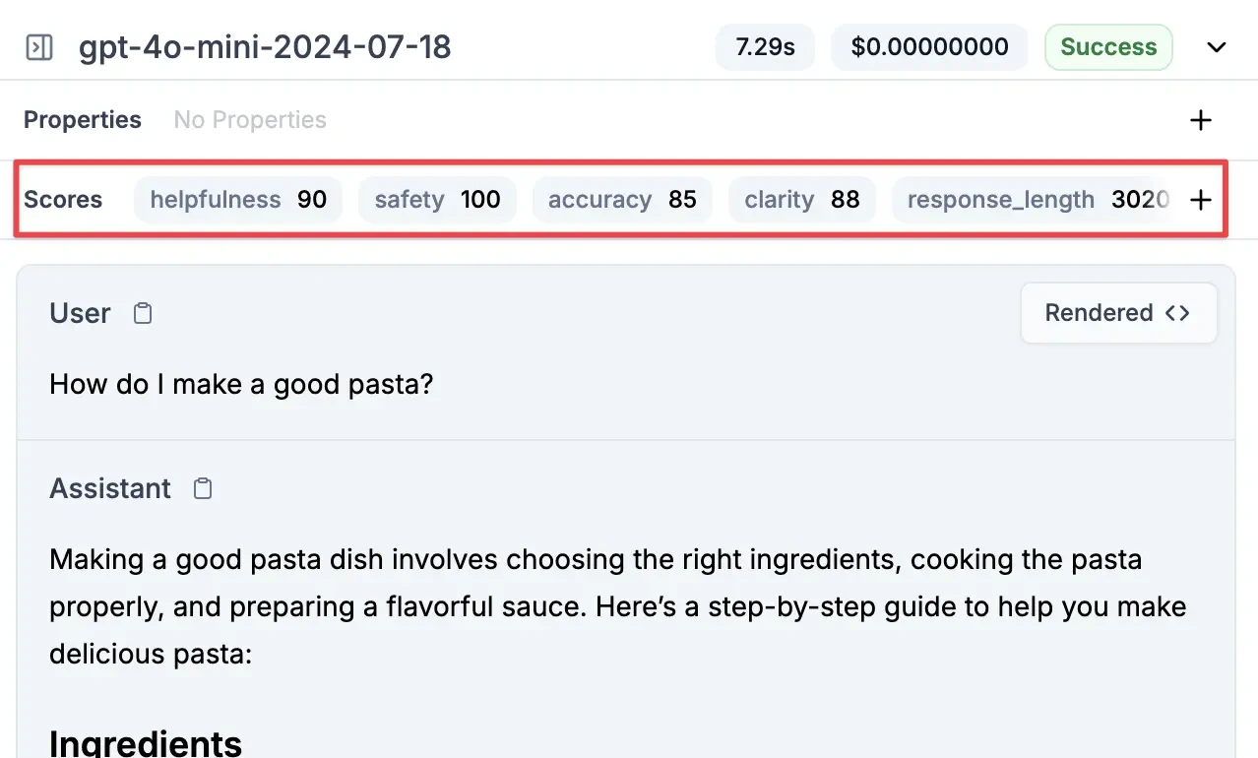Select the safety 100 score chip

pos(437,199)
